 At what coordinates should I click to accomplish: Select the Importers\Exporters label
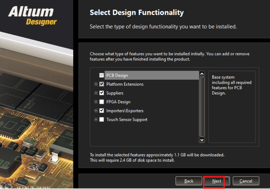125,111
